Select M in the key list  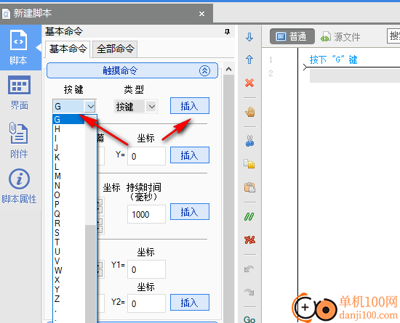(68, 176)
